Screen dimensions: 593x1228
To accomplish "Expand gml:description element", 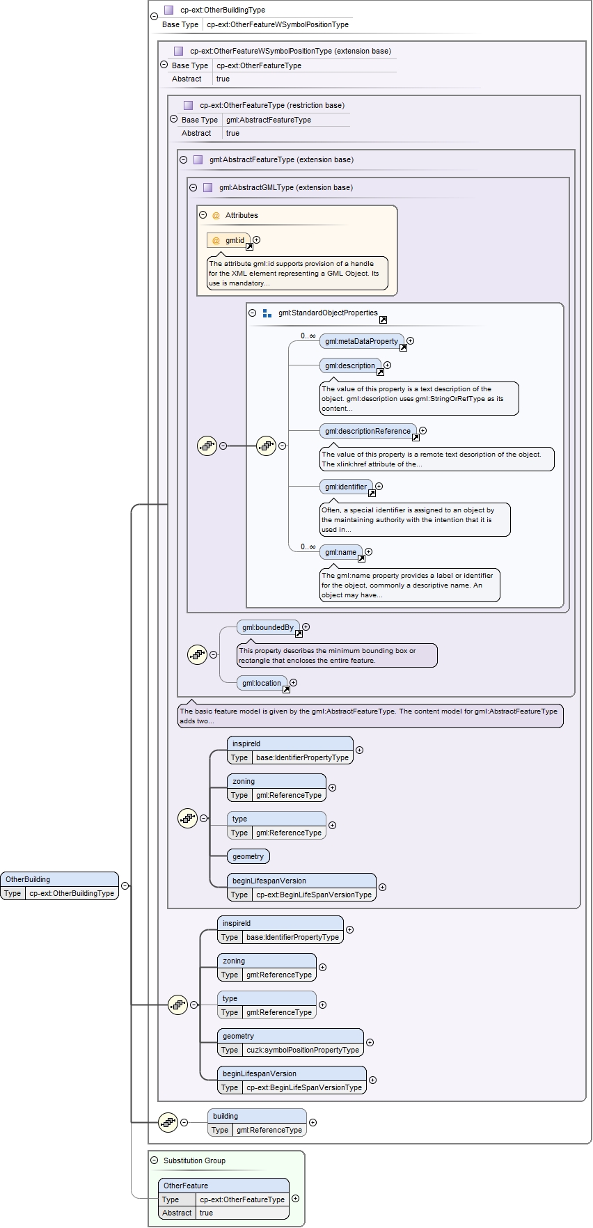I will point(387,365).
